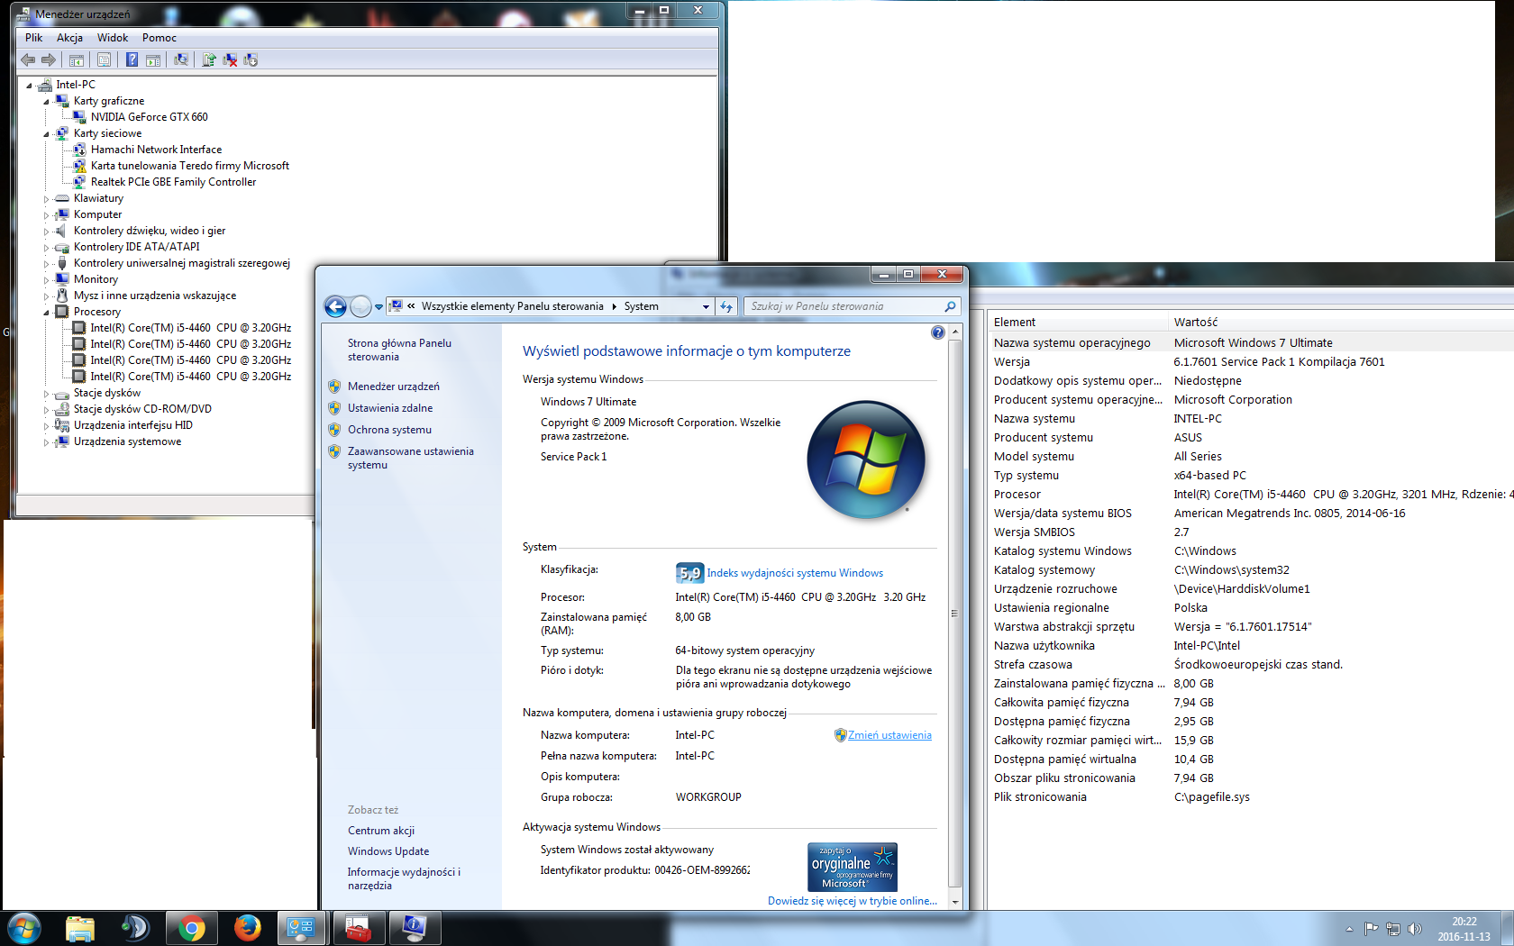This screenshot has height=946, width=1514.
Task: Open Ustawienia zdalne link
Action: pyautogui.click(x=390, y=408)
